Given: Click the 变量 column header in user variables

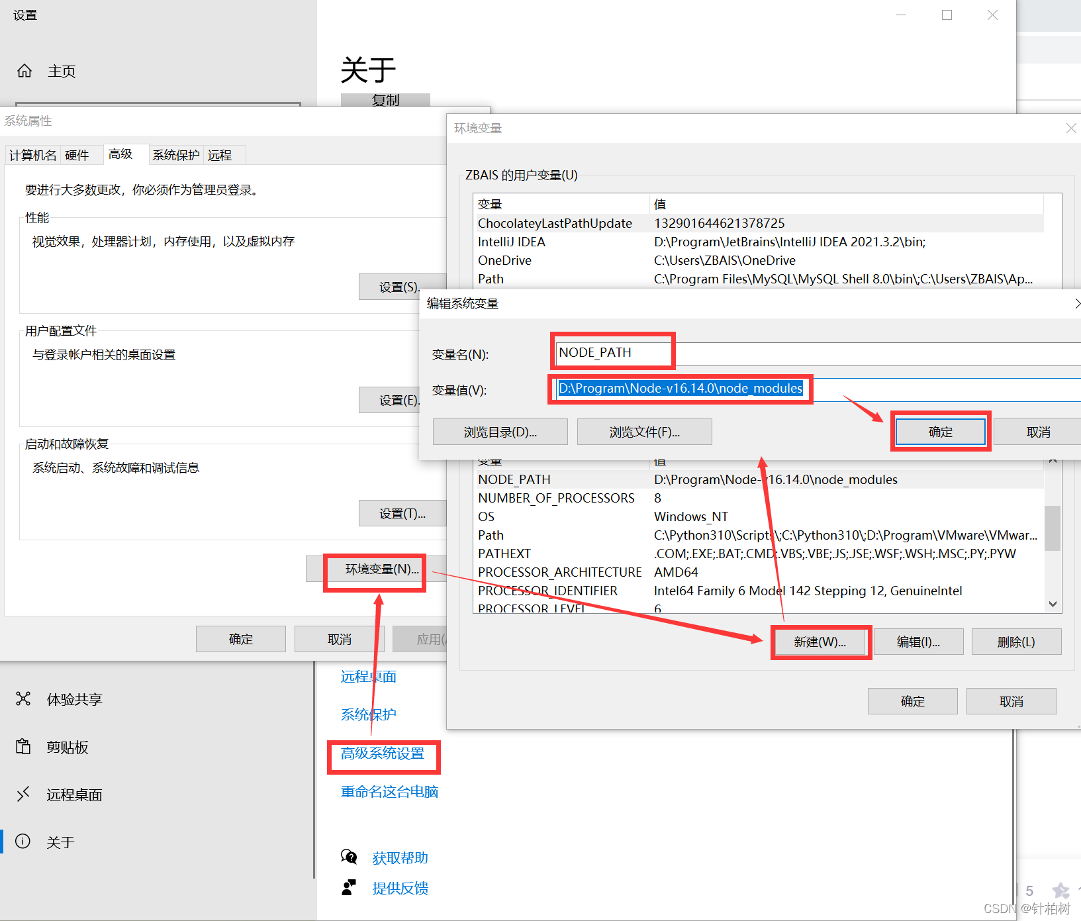Looking at the screenshot, I should point(561,204).
